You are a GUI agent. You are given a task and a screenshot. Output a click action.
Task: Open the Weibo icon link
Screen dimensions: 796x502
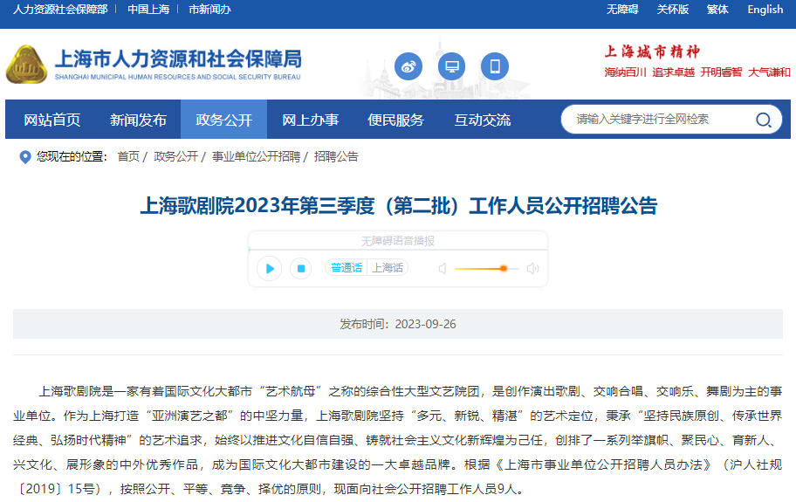pyautogui.click(x=408, y=66)
